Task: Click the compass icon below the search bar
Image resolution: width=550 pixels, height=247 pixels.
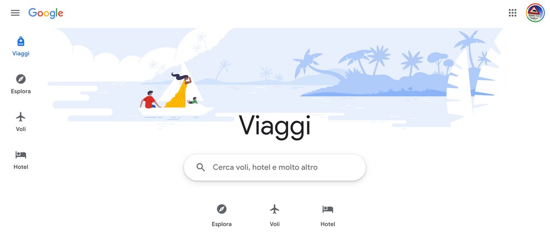Action: pyautogui.click(x=222, y=209)
